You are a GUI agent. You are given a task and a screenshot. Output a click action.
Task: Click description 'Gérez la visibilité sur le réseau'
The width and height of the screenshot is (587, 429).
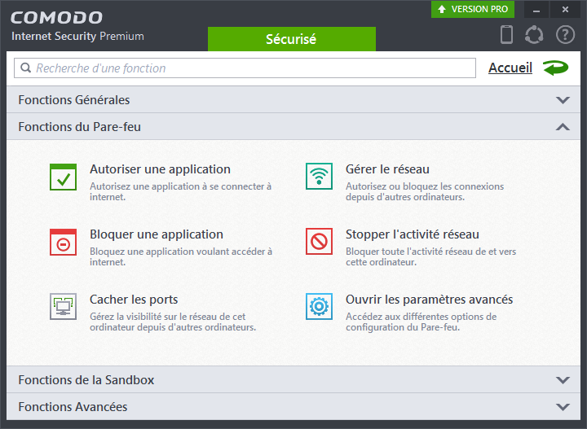coord(173,322)
